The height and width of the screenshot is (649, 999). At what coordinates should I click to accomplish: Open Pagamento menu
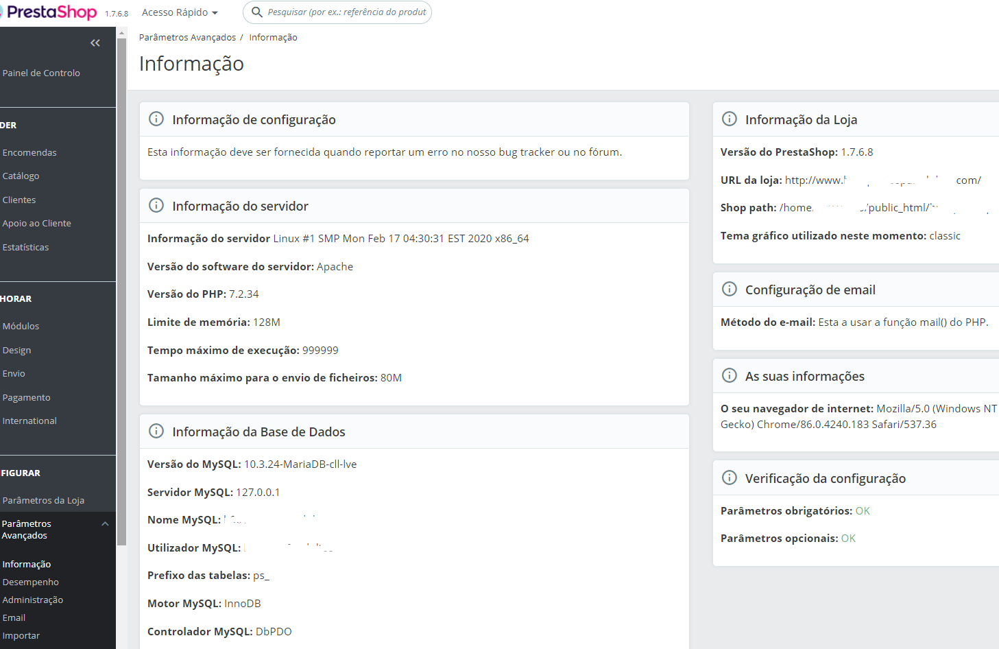pyautogui.click(x=26, y=397)
